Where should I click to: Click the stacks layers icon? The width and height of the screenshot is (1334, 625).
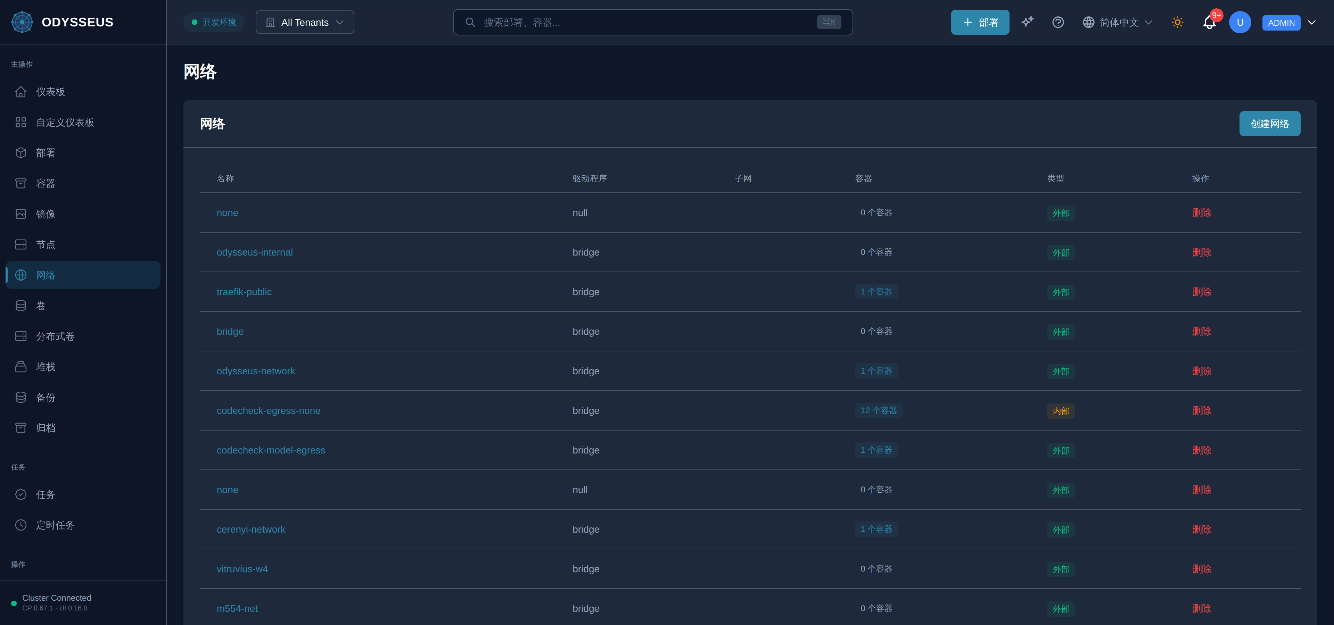[21, 366]
